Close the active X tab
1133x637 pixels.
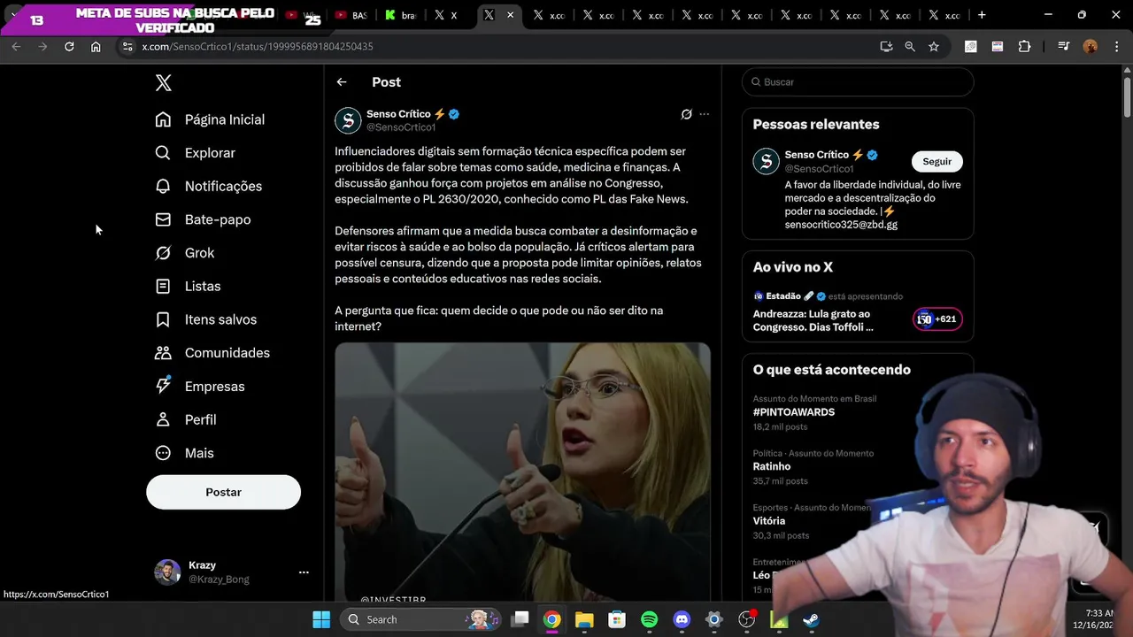pos(510,15)
